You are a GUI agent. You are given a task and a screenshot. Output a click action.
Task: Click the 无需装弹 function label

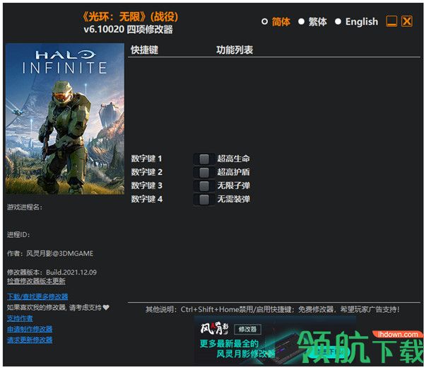[234, 199]
